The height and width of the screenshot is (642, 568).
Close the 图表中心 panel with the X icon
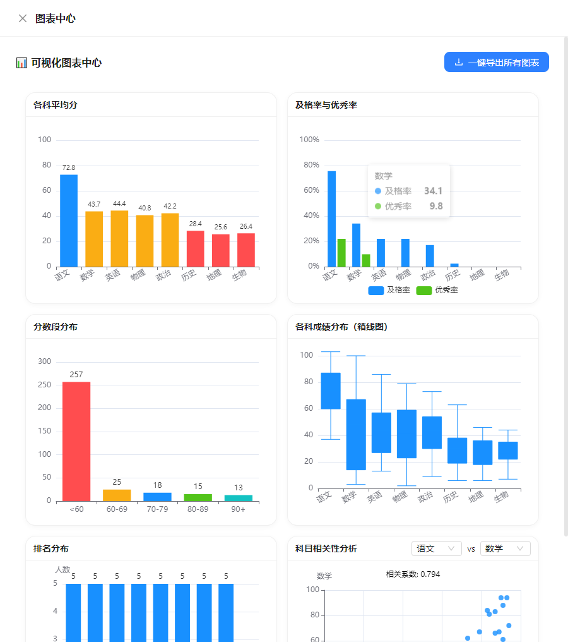tap(22, 18)
